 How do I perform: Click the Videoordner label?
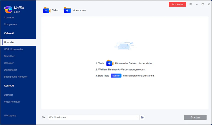pos(79,10)
